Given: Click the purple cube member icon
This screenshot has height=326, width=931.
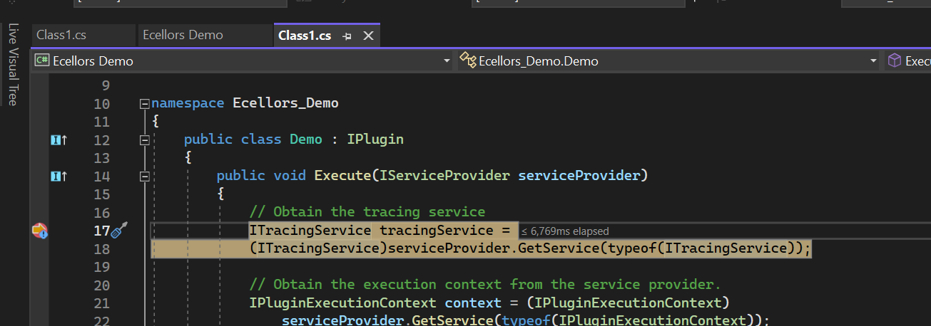Looking at the screenshot, I should coord(894,61).
